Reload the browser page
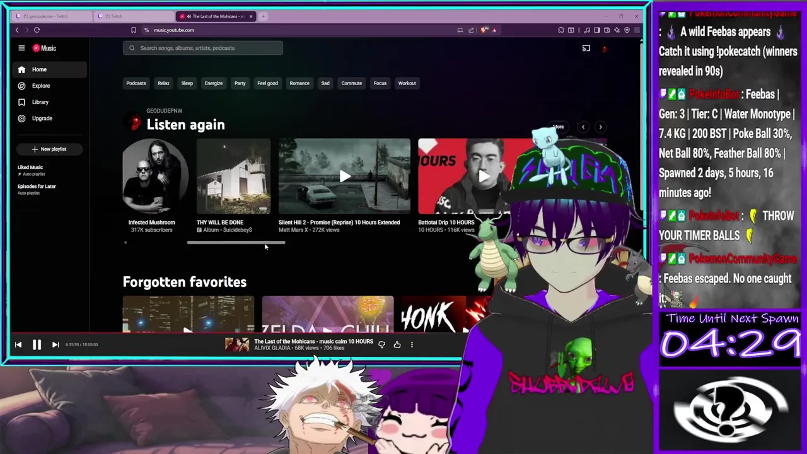Viewport: 807px width, 454px height. tap(37, 30)
